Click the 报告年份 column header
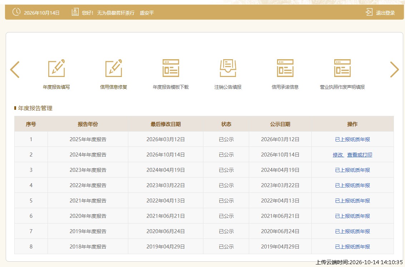Image resolution: width=405 pixels, height=267 pixels. pos(88,124)
